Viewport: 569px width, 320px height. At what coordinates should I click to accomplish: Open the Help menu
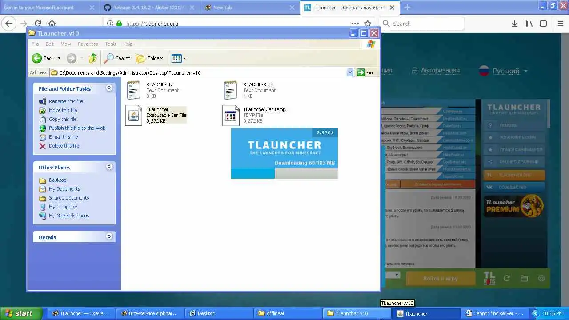tap(128, 44)
